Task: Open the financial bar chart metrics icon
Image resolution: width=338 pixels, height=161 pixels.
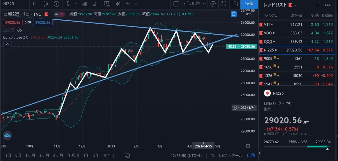Action: [84, 4]
